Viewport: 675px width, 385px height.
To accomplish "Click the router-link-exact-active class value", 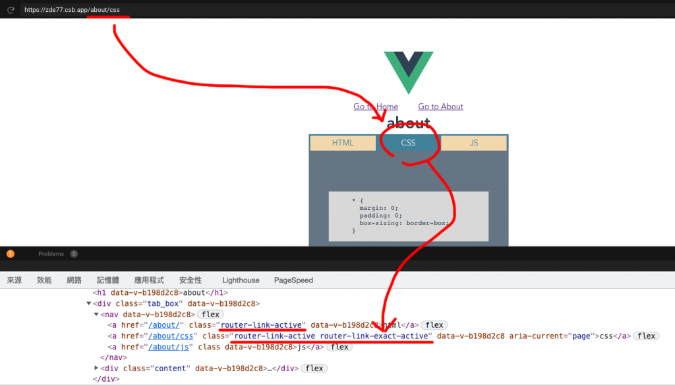I will 374,336.
